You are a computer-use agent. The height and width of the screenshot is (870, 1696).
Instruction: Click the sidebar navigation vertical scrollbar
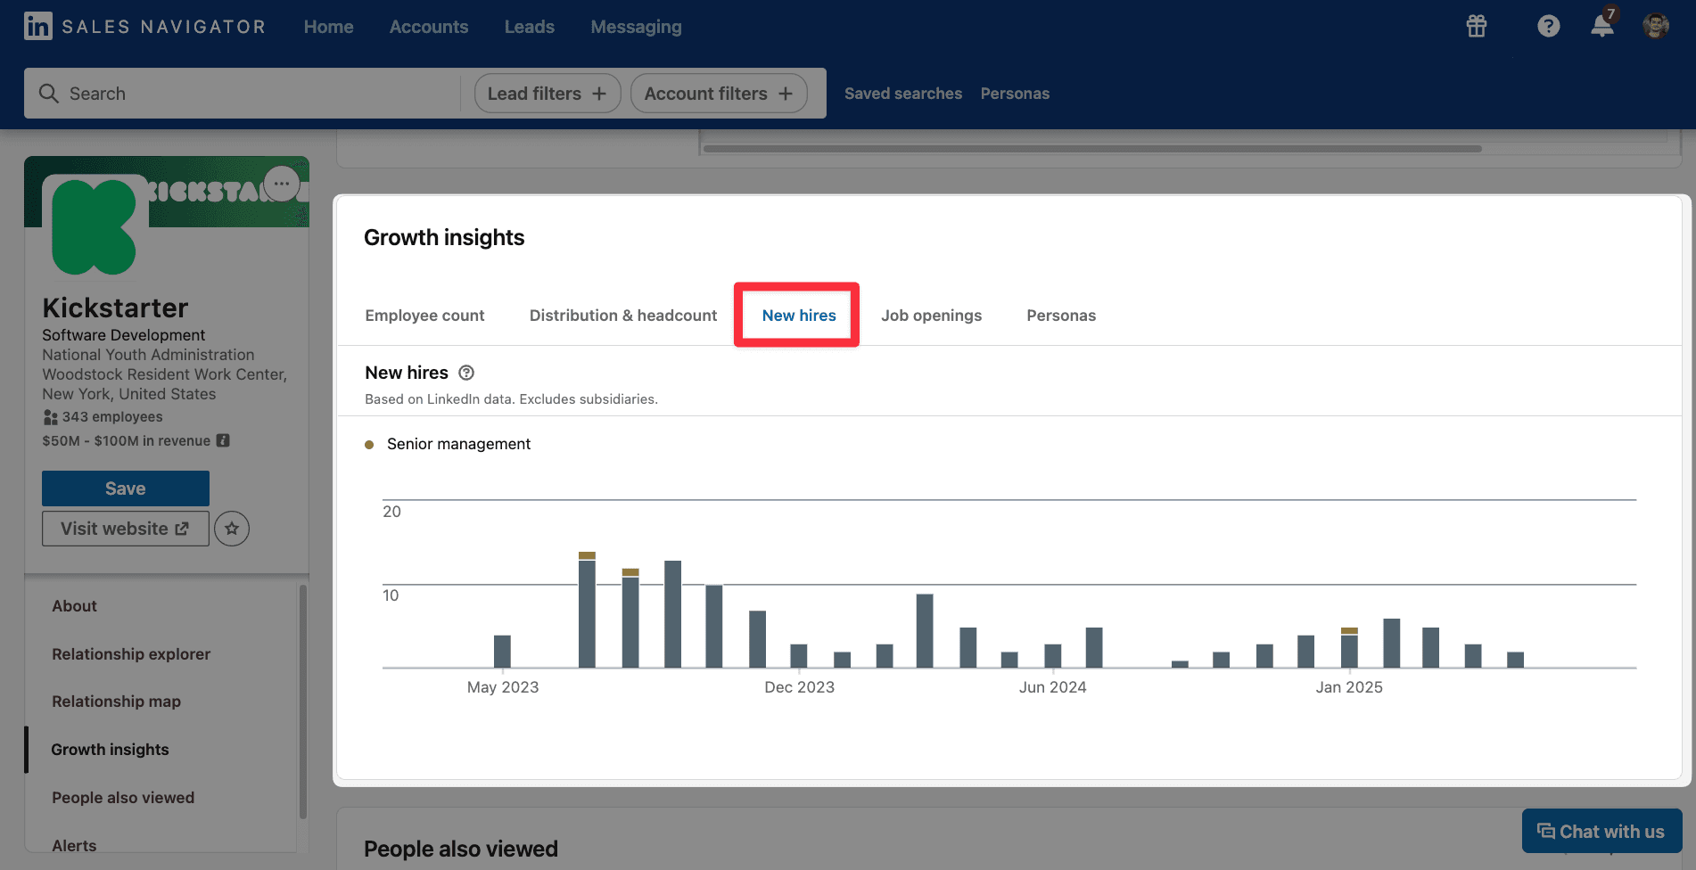(x=303, y=702)
